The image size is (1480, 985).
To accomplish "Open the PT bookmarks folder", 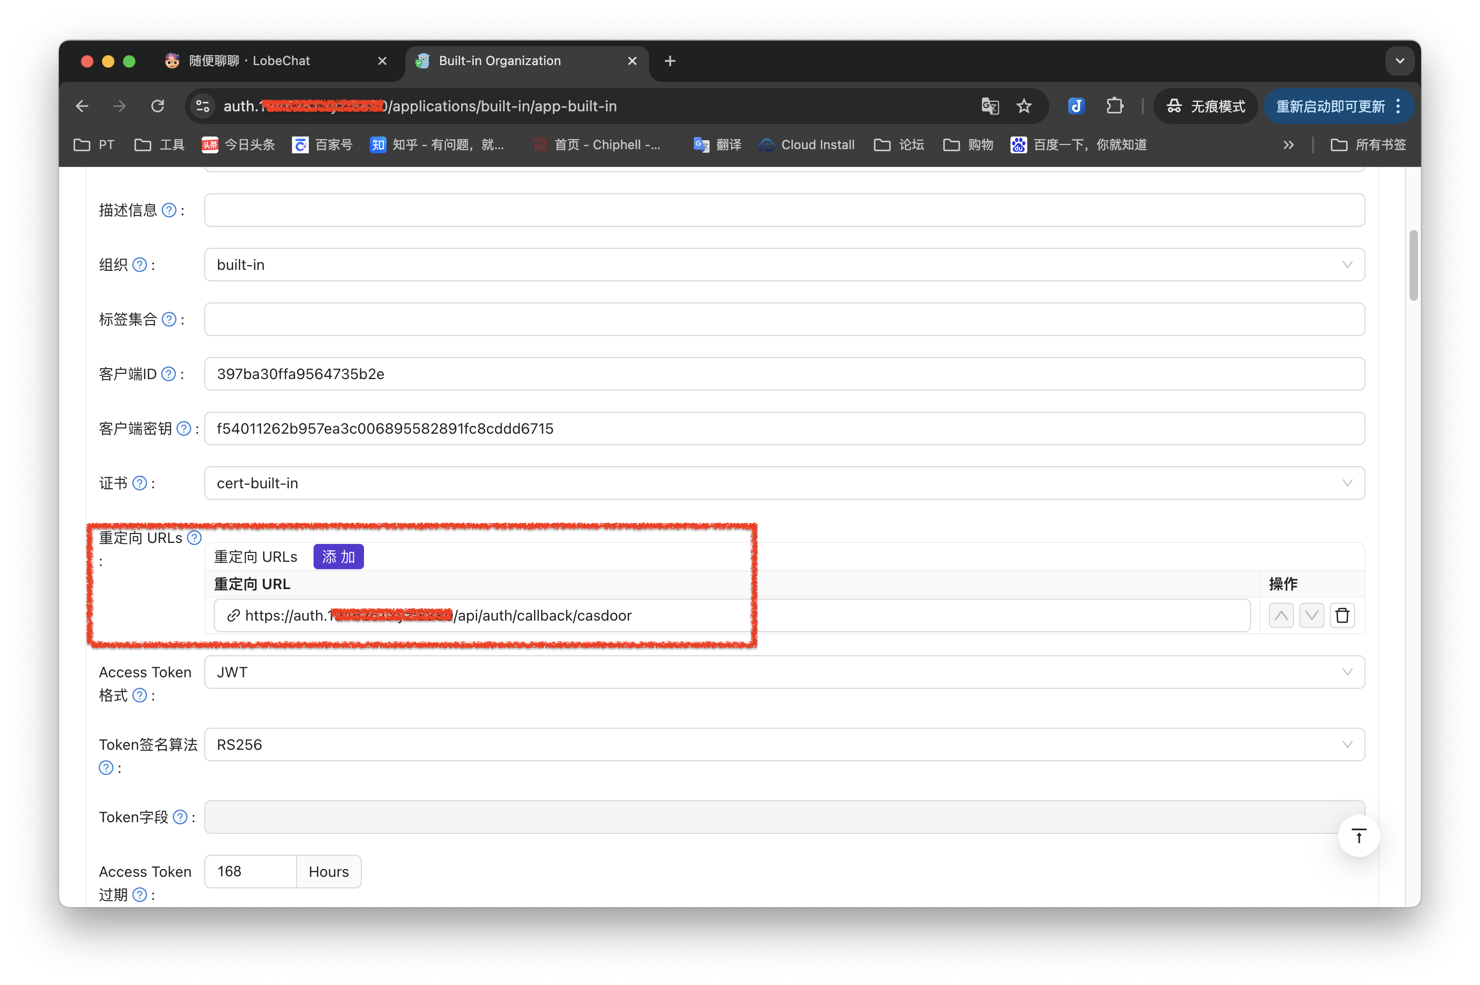I will [x=93, y=145].
